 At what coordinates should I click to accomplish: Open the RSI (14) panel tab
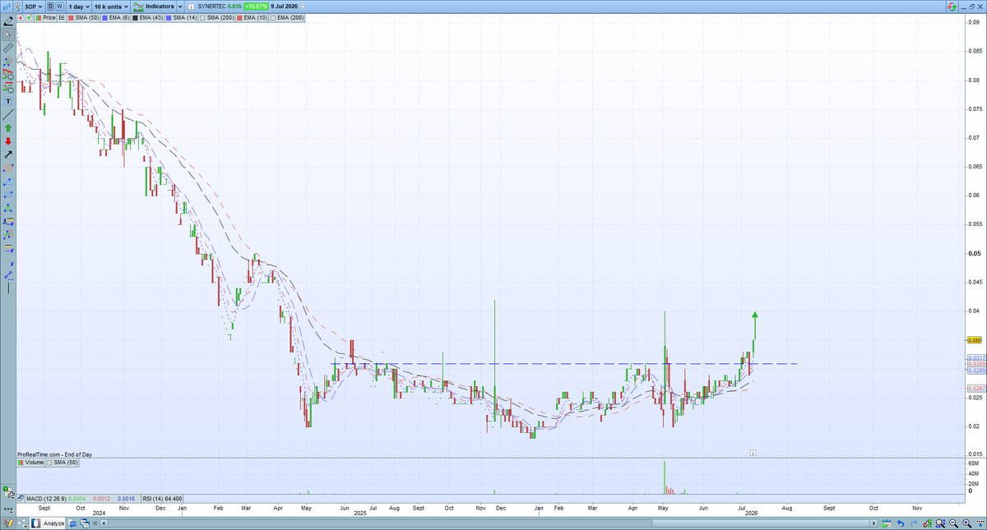pyautogui.click(x=162, y=499)
